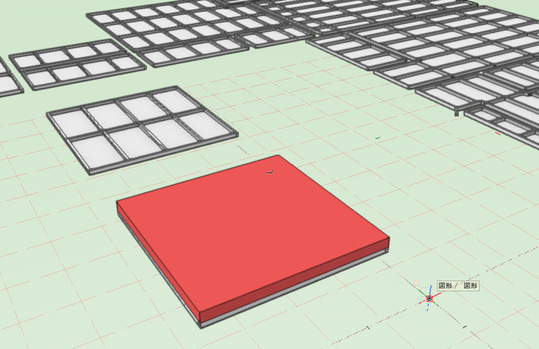
Task: Select the large window frame array at top right
Action: pyautogui.click(x=428, y=48)
